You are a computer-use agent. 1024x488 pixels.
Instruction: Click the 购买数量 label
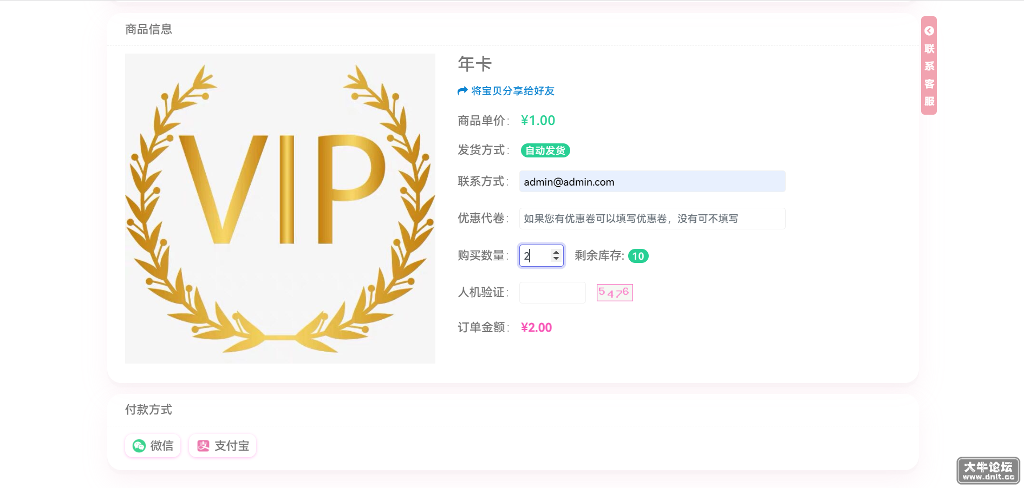point(483,255)
